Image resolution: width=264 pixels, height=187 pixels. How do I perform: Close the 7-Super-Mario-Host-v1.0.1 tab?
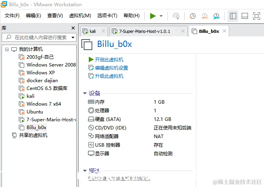(183, 31)
